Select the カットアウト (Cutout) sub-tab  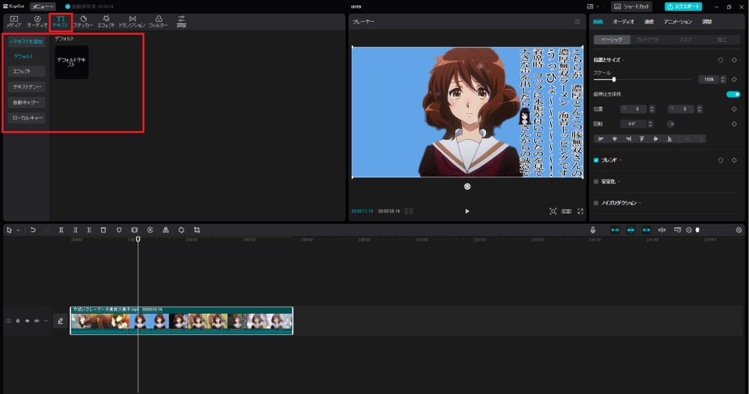(x=648, y=40)
